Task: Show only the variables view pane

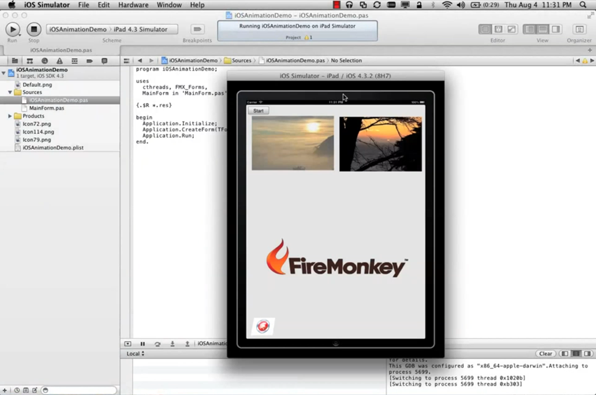Action: point(565,354)
